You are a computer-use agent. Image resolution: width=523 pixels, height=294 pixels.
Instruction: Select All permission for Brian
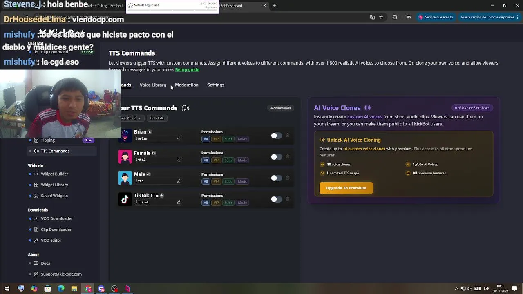[x=206, y=139]
